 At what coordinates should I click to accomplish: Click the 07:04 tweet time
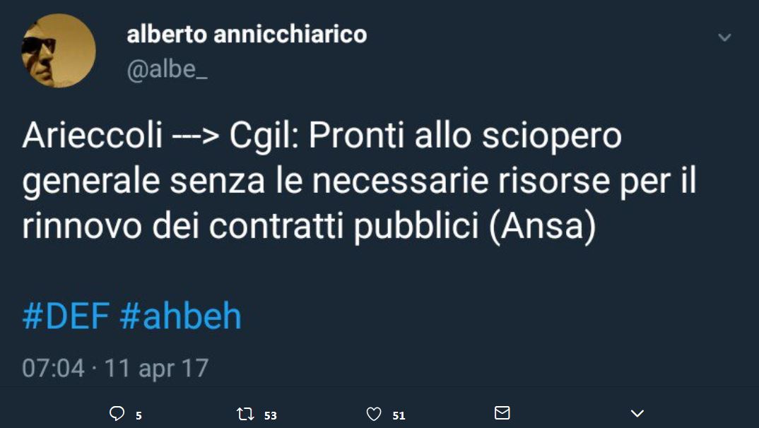(53, 369)
